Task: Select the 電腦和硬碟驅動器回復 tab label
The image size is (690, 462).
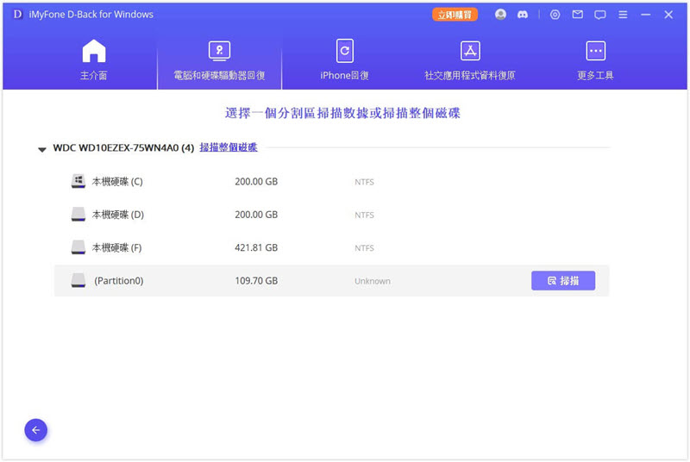Action: [x=219, y=76]
